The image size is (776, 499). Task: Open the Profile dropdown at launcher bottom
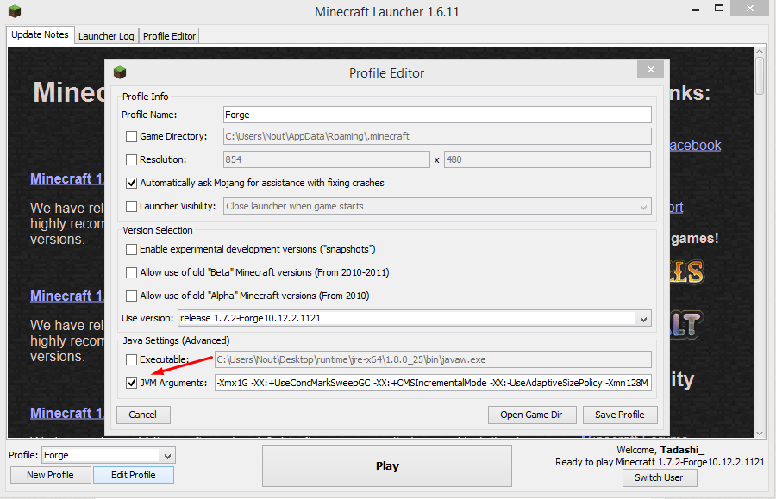click(x=109, y=455)
